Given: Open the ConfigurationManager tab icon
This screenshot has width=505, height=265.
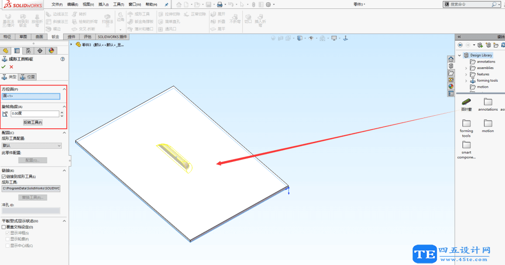Looking at the screenshot, I should click(x=29, y=51).
